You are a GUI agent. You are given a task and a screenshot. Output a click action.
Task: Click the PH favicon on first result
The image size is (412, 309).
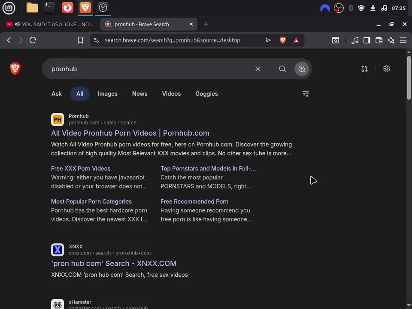[x=58, y=120]
